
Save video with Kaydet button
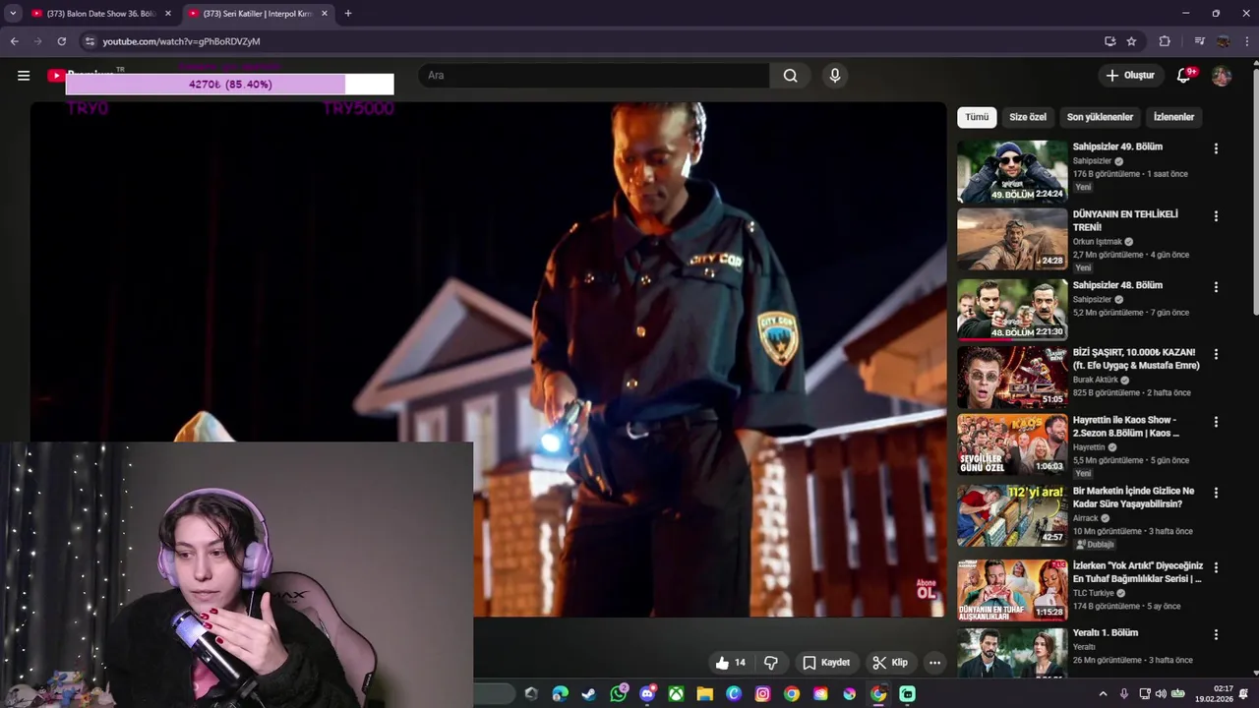pyautogui.click(x=826, y=663)
